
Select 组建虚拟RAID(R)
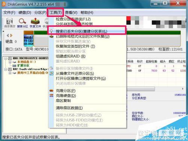click(x=71, y=56)
